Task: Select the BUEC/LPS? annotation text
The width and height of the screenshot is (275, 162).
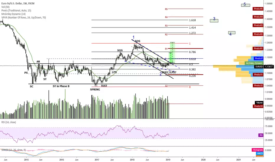Action: coord(169,72)
